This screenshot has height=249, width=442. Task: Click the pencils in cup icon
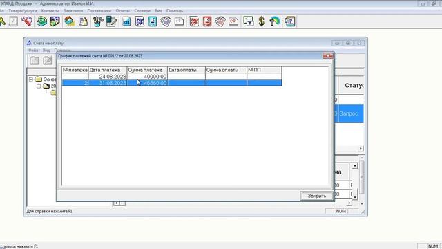pyautogui.click(x=98, y=21)
